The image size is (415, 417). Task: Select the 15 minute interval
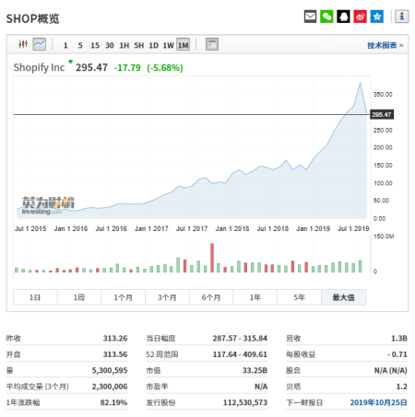[95, 45]
